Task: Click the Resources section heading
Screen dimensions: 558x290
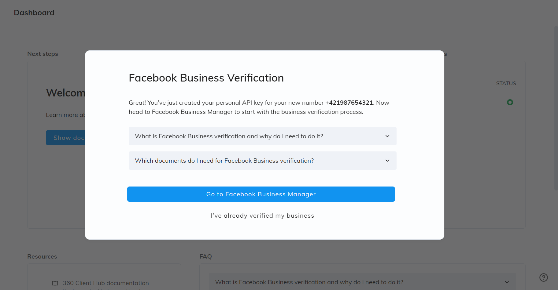Action: [42, 257]
